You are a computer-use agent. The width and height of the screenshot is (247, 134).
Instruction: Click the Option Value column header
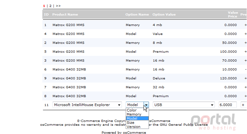pyautogui.click(x=164, y=15)
